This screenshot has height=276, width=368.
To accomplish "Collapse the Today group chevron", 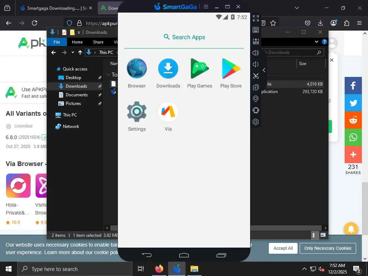I will [x=109, y=75].
